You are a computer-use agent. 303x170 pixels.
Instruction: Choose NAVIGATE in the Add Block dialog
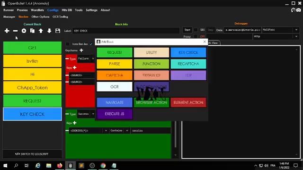115,102
